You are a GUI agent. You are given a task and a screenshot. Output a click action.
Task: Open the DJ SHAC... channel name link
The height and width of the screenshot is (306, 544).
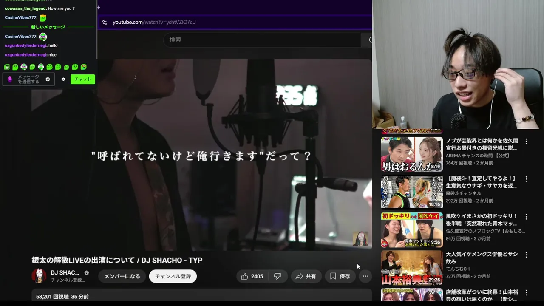point(65,273)
